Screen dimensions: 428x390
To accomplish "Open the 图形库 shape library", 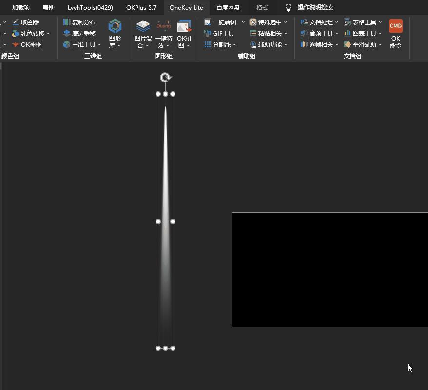I will point(115,34).
